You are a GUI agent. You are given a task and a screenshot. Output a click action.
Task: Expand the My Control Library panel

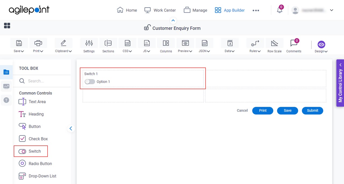pos(340,83)
